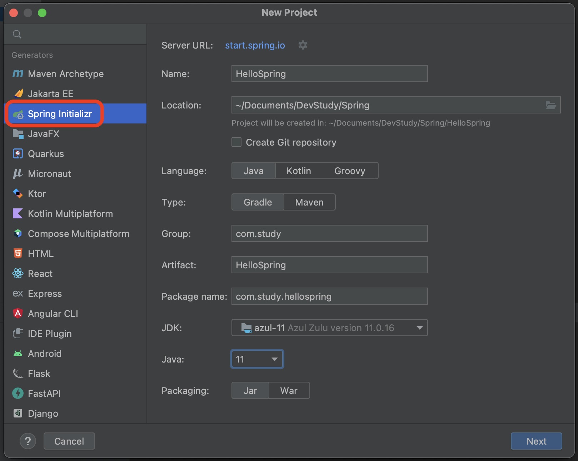Select the JavaFX generator
Image resolution: width=578 pixels, height=461 pixels.
(x=75, y=134)
